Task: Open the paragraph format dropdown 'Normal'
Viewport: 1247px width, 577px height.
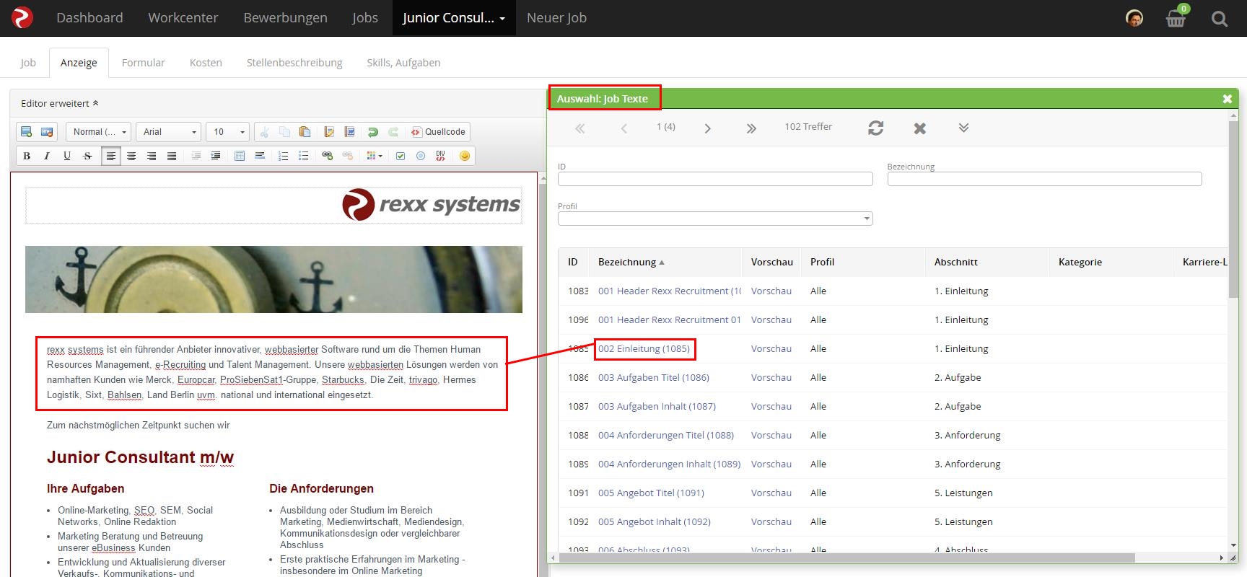Action: [98, 132]
